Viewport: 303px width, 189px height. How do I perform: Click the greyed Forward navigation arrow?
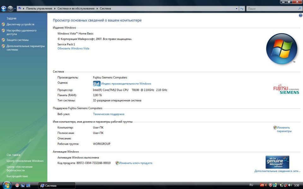pos(10,9)
